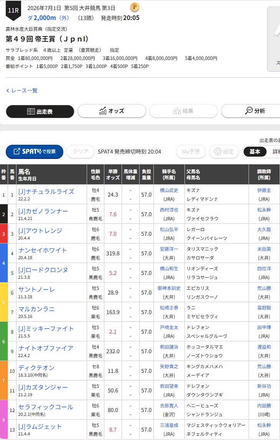Image resolution: width=280 pixels, height=440 pixels.
Task: Click the SPAT4で投票 button
Action: click(x=35, y=152)
